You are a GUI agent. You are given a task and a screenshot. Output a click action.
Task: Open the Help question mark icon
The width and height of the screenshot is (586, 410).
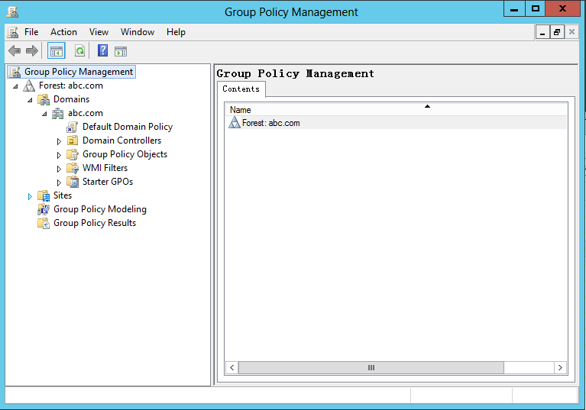pyautogui.click(x=102, y=51)
